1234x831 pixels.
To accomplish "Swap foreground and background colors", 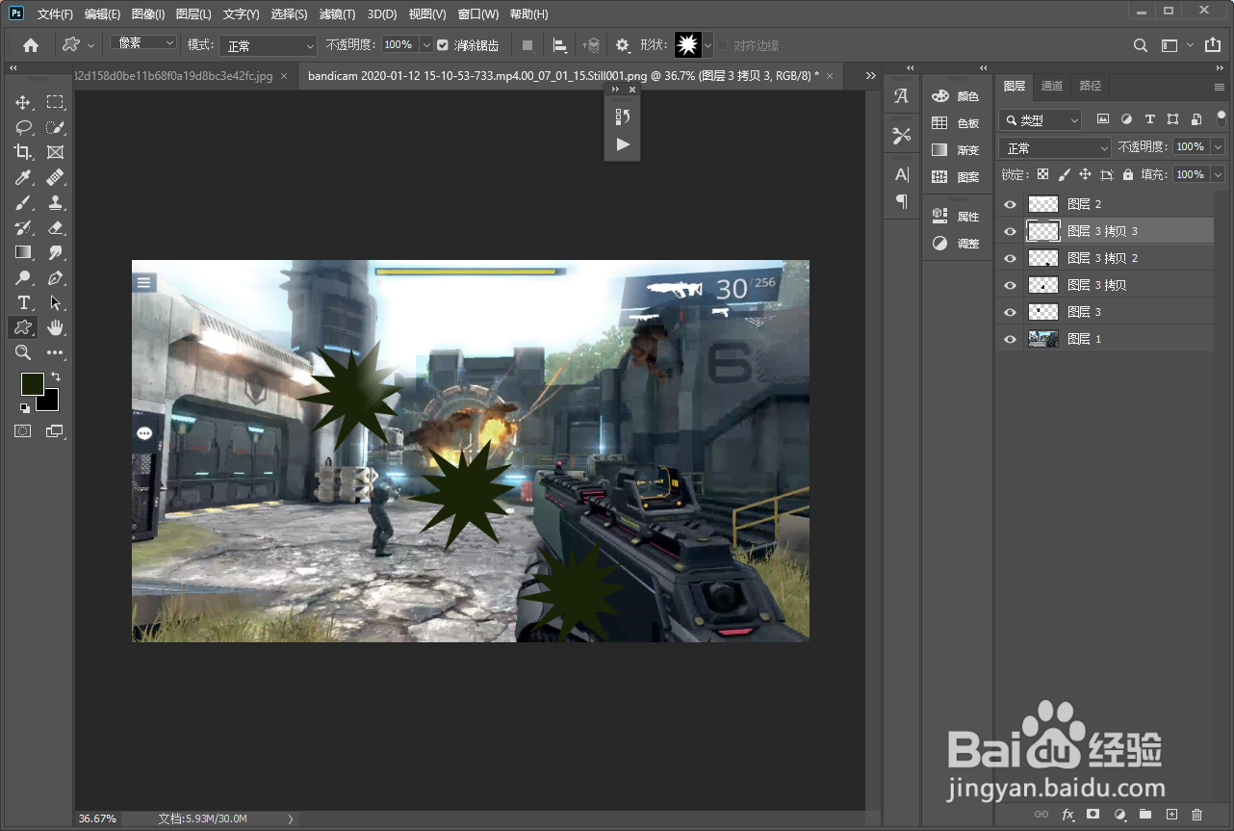I will point(55,377).
